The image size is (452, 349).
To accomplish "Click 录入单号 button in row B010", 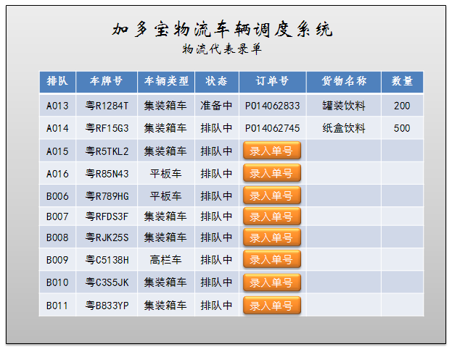I will tap(272, 282).
